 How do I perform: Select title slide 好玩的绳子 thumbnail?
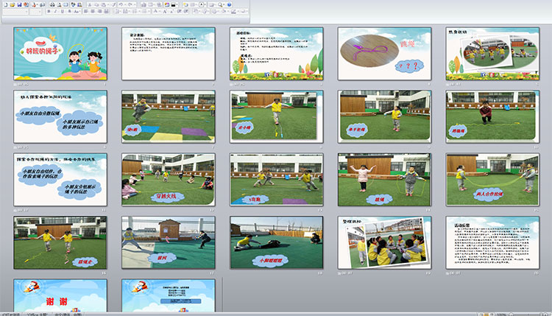(x=60, y=54)
